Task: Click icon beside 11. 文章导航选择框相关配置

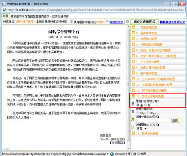Action: point(133,85)
